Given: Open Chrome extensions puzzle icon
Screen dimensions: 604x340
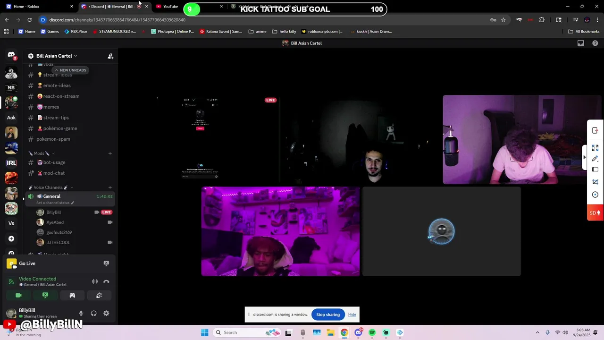Looking at the screenshot, I should (542, 20).
